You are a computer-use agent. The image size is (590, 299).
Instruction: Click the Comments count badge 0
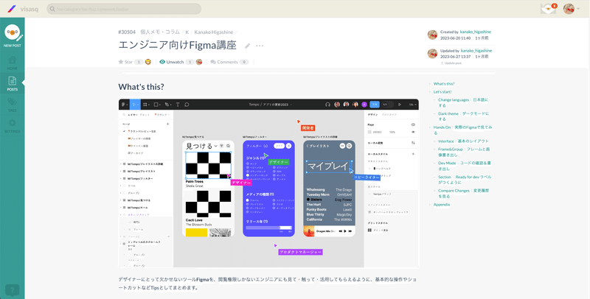[244, 62]
